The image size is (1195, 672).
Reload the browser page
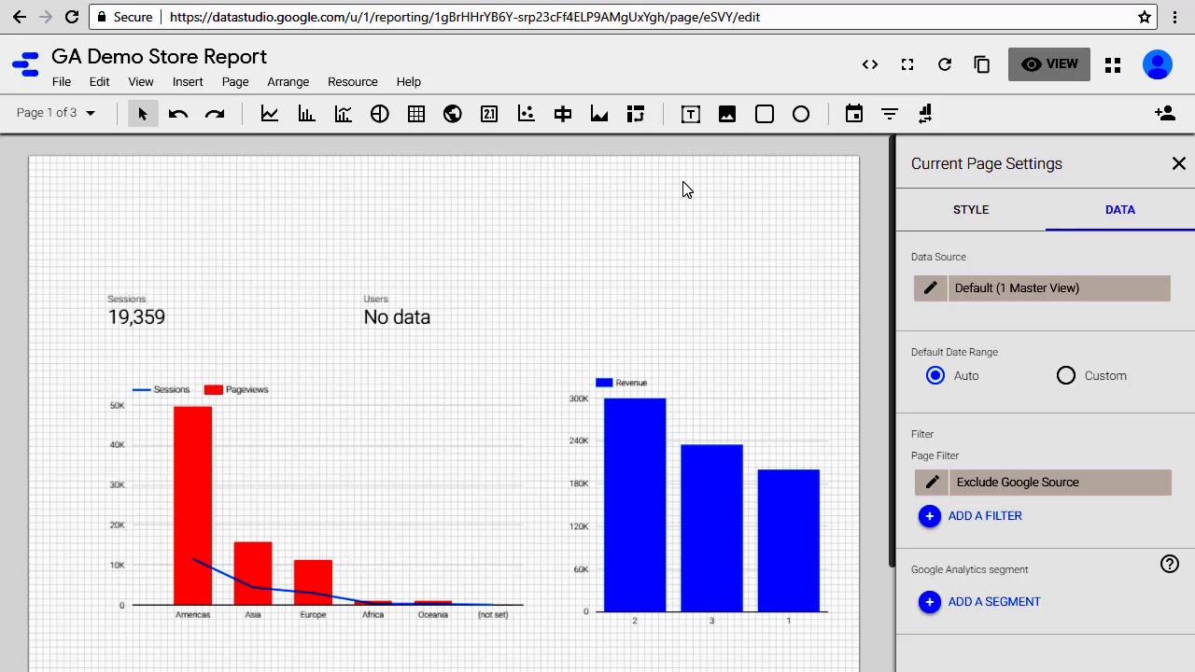click(71, 17)
